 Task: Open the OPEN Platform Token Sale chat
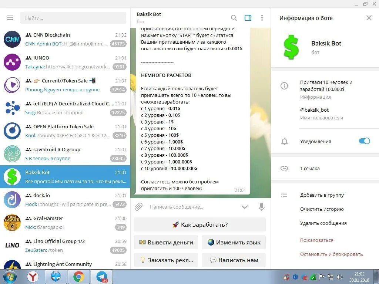[65, 131]
